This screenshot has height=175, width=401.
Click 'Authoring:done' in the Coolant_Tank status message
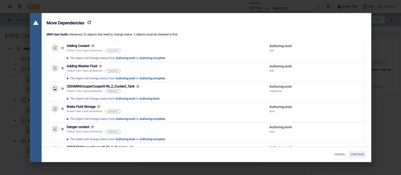[x=149, y=99]
